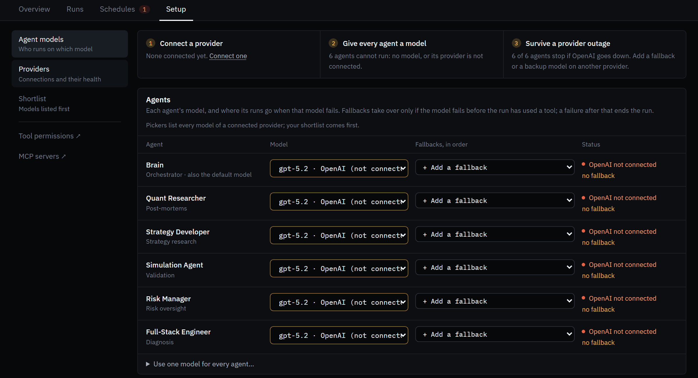
Task: Open the Schedules tab
Action: click(x=117, y=9)
